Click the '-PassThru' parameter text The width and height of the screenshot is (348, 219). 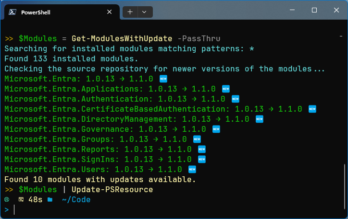[199, 39]
